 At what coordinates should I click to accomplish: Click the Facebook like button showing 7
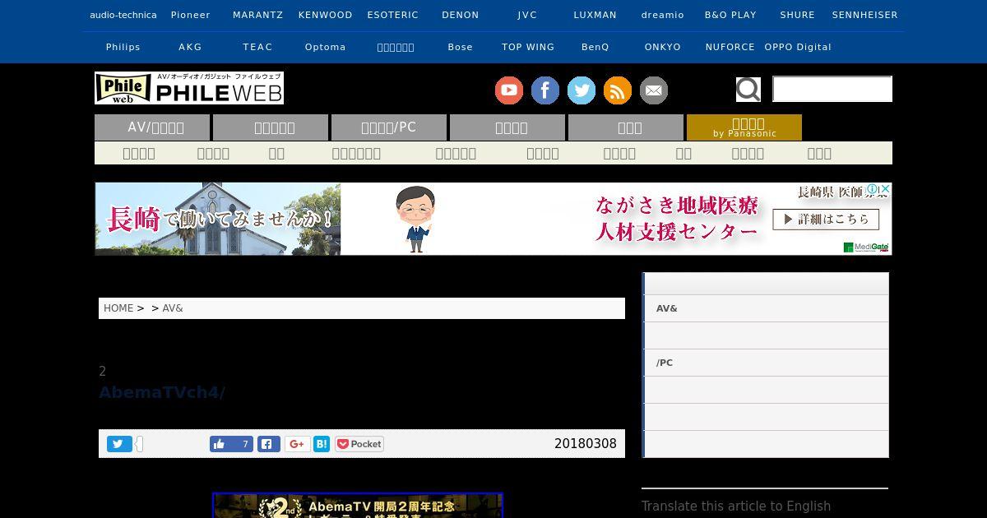click(231, 444)
